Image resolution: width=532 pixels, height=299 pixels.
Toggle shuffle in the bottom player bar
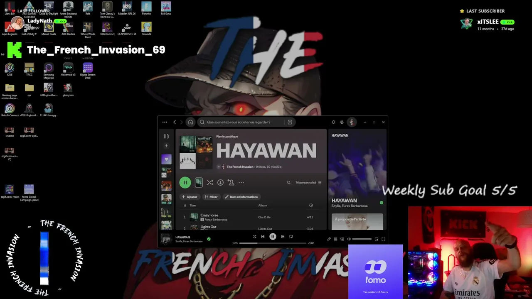coord(254,237)
